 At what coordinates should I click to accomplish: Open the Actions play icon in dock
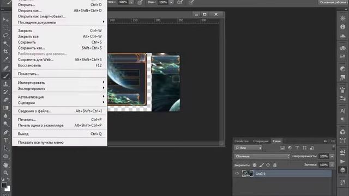[x=342, y=161]
